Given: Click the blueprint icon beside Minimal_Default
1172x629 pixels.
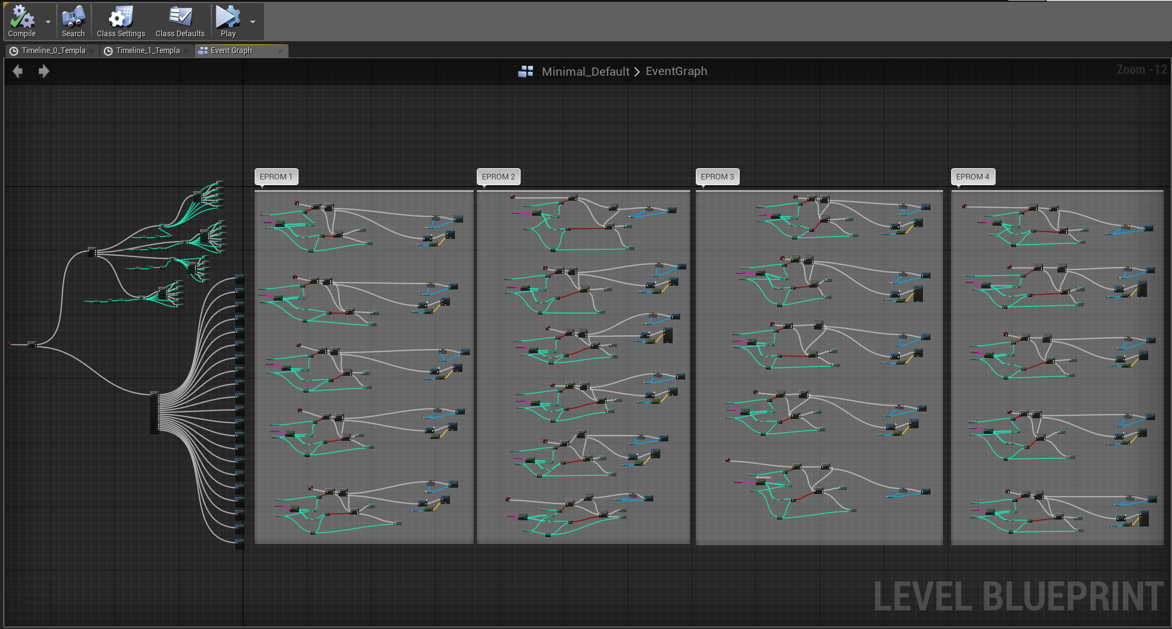Looking at the screenshot, I should click(526, 71).
